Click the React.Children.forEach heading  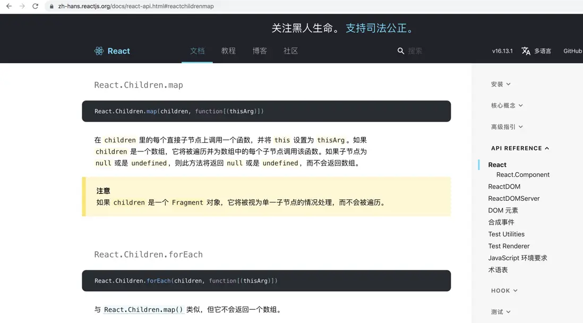click(148, 254)
